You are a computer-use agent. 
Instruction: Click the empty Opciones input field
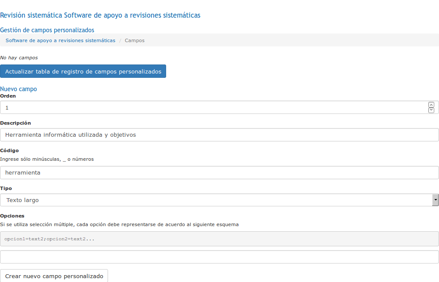pyautogui.click(x=219, y=257)
